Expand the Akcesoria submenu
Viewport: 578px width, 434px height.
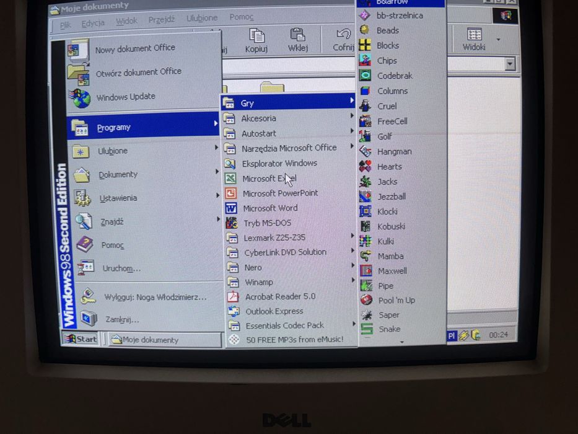pos(289,118)
